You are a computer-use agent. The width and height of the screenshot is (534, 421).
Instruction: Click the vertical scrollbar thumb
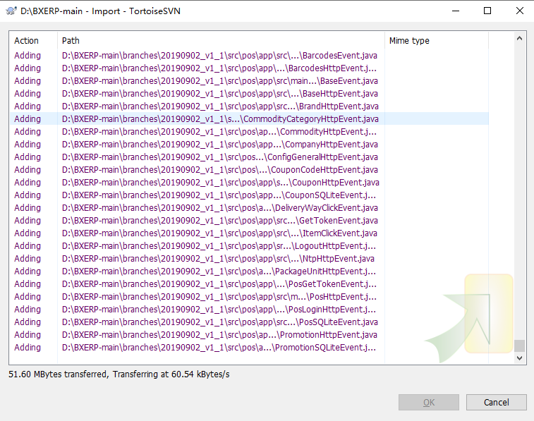click(519, 346)
